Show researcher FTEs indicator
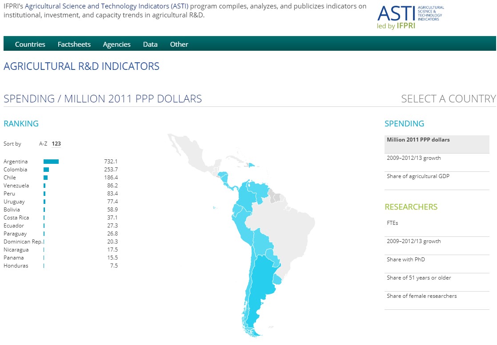Viewport: 497px width, 345px height. (x=393, y=223)
